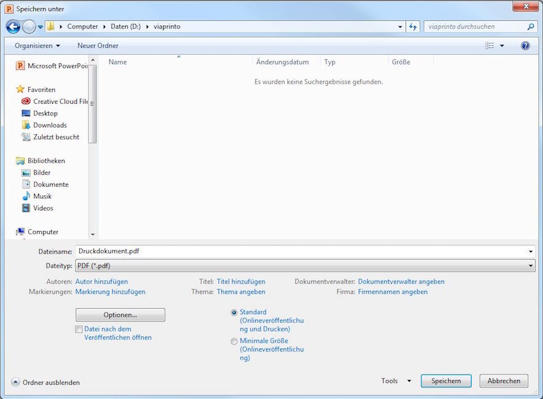This screenshot has height=399, width=543.
Task: Click into the viaprinto durchsuchen search field
Action: pyautogui.click(x=475, y=26)
